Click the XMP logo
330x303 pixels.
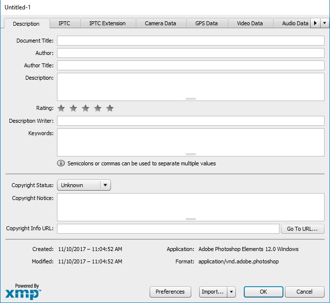coord(23,292)
